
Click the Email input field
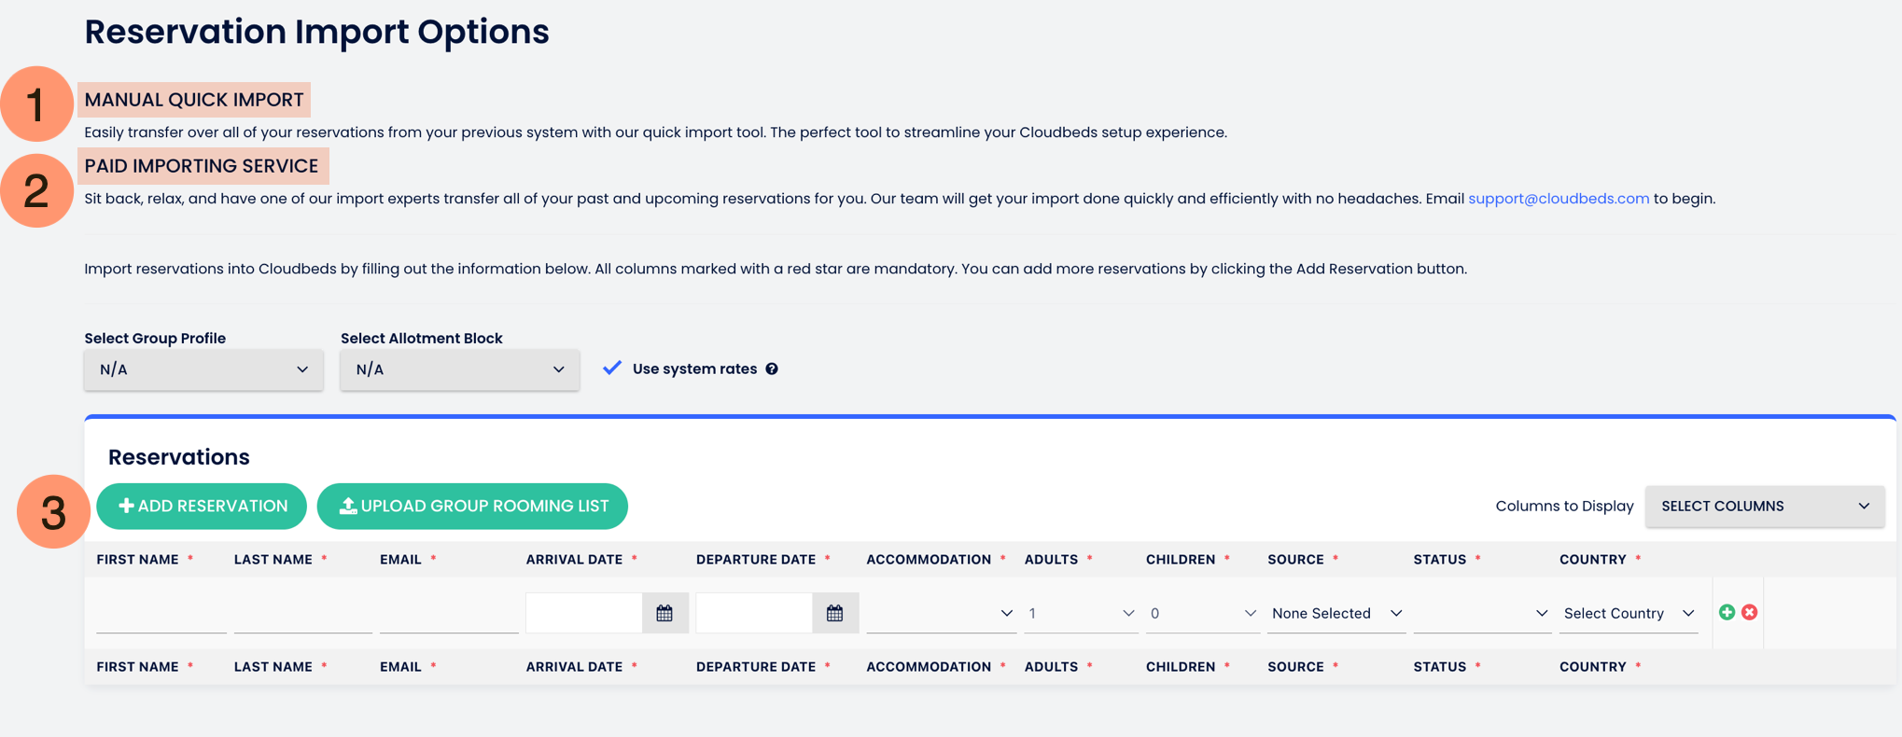(x=448, y=614)
